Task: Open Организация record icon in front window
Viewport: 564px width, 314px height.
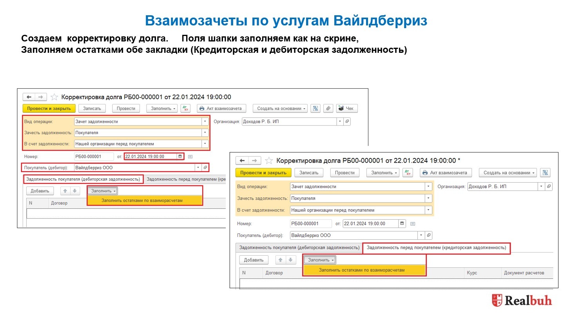Action: (549, 187)
